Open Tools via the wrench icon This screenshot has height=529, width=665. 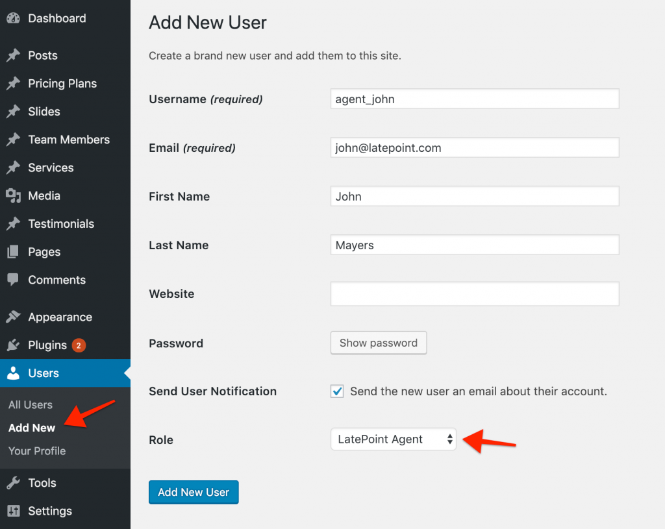point(14,482)
